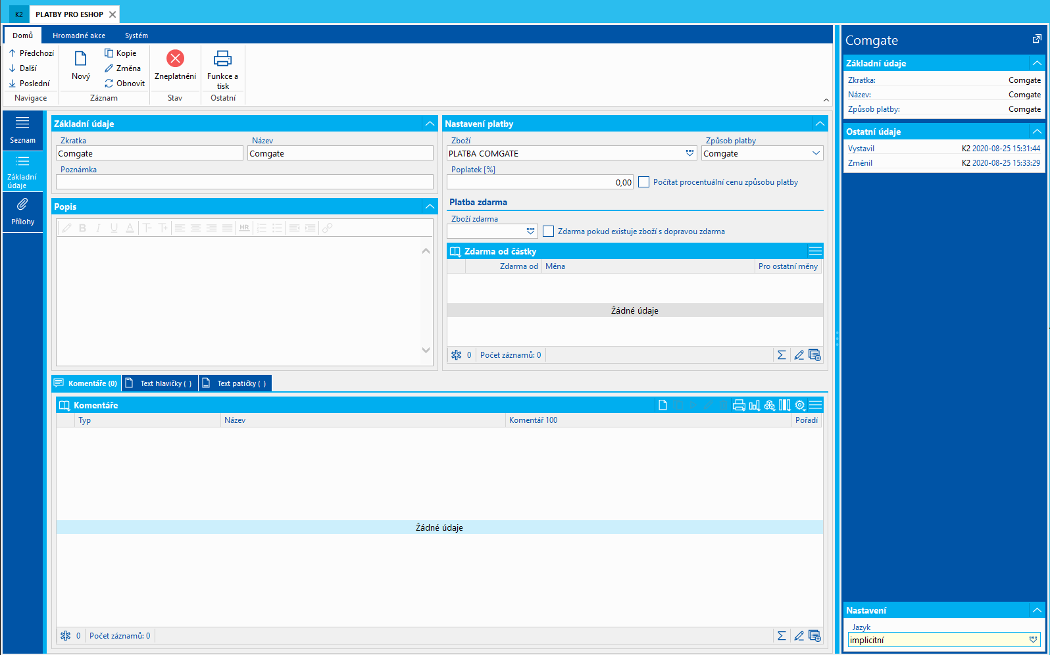This screenshot has width=1050, height=655.
Task: Click columns icon in Komentáře header
Action: point(785,405)
